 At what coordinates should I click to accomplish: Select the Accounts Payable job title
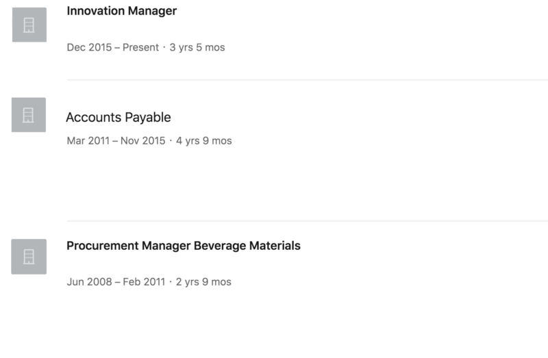[118, 118]
